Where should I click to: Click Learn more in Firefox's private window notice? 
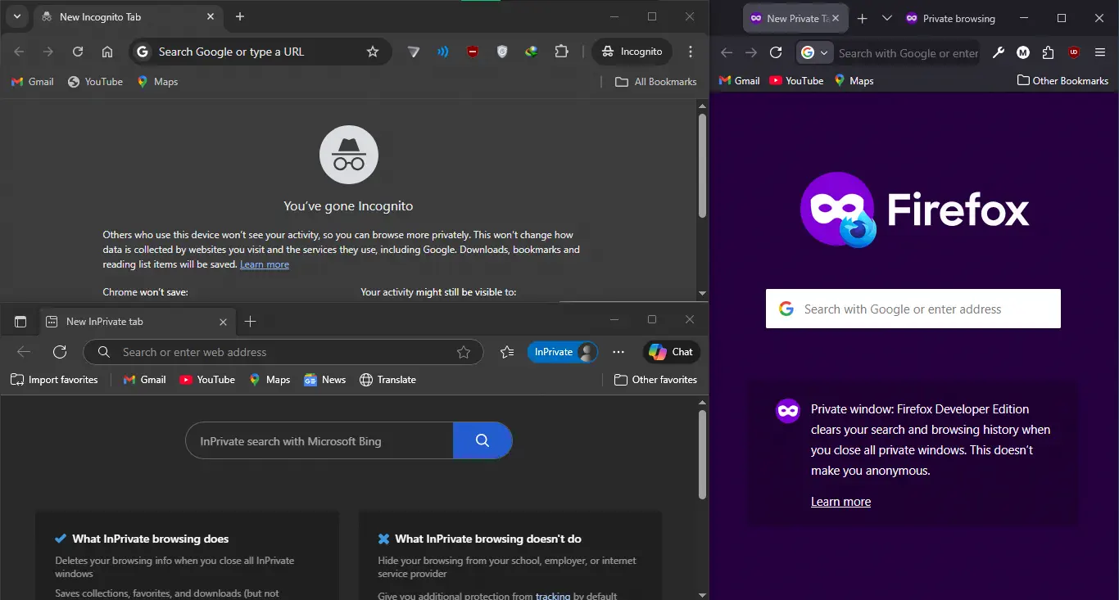pyautogui.click(x=840, y=501)
